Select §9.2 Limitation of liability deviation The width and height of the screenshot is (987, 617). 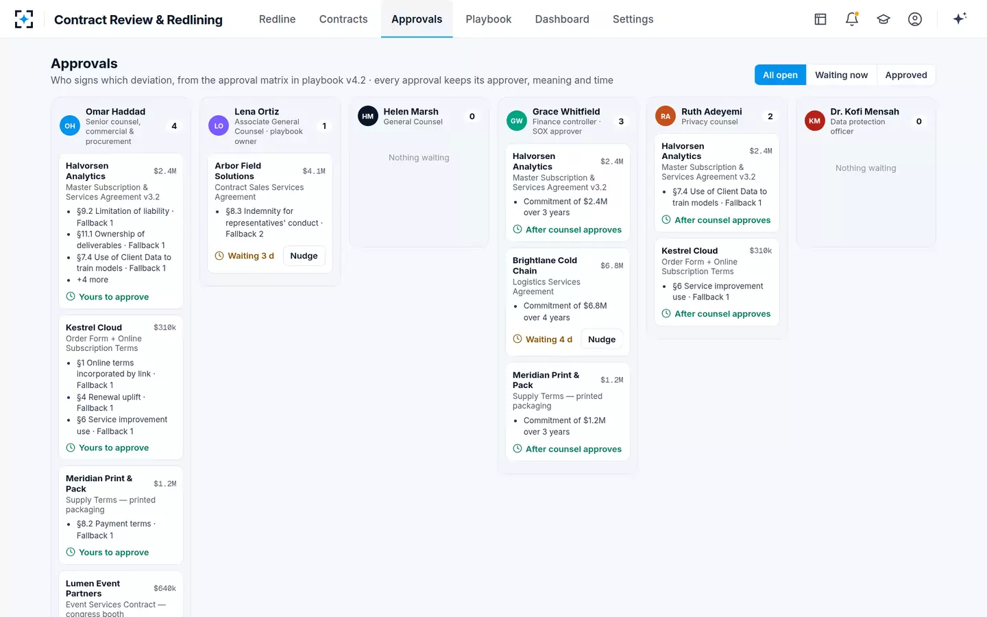pos(125,217)
